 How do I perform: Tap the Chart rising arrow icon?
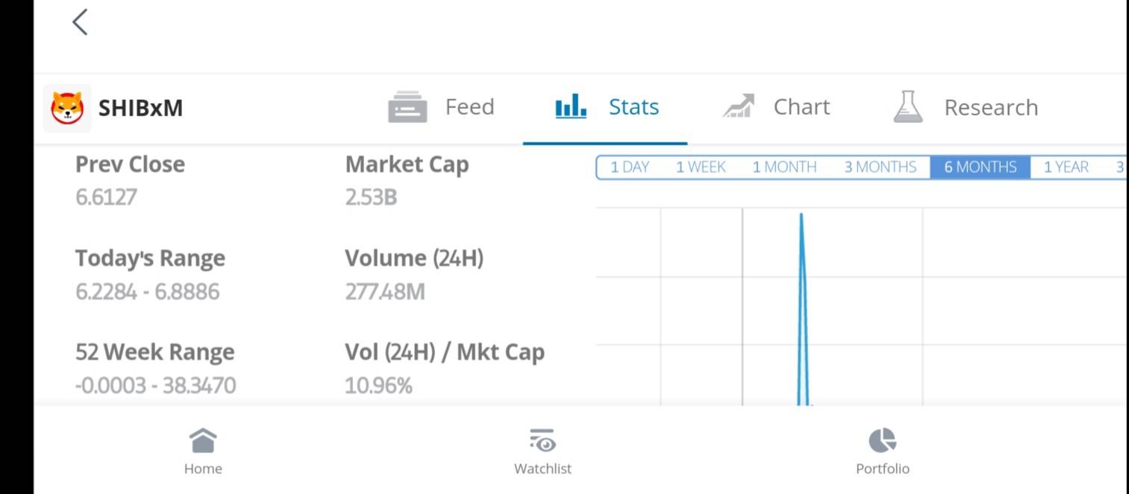739,107
